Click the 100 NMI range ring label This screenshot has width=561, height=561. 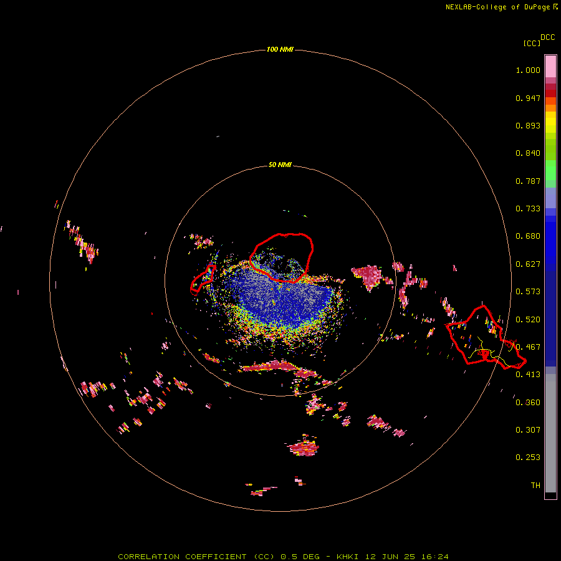(x=280, y=49)
